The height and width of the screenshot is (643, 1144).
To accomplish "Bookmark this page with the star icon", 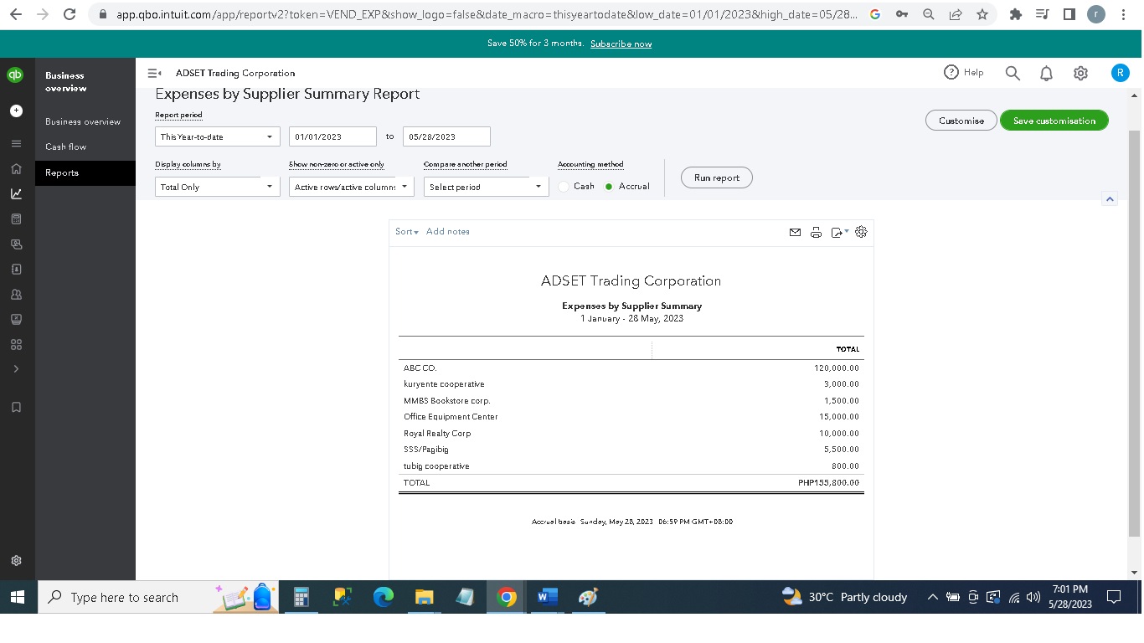I will pos(982,14).
